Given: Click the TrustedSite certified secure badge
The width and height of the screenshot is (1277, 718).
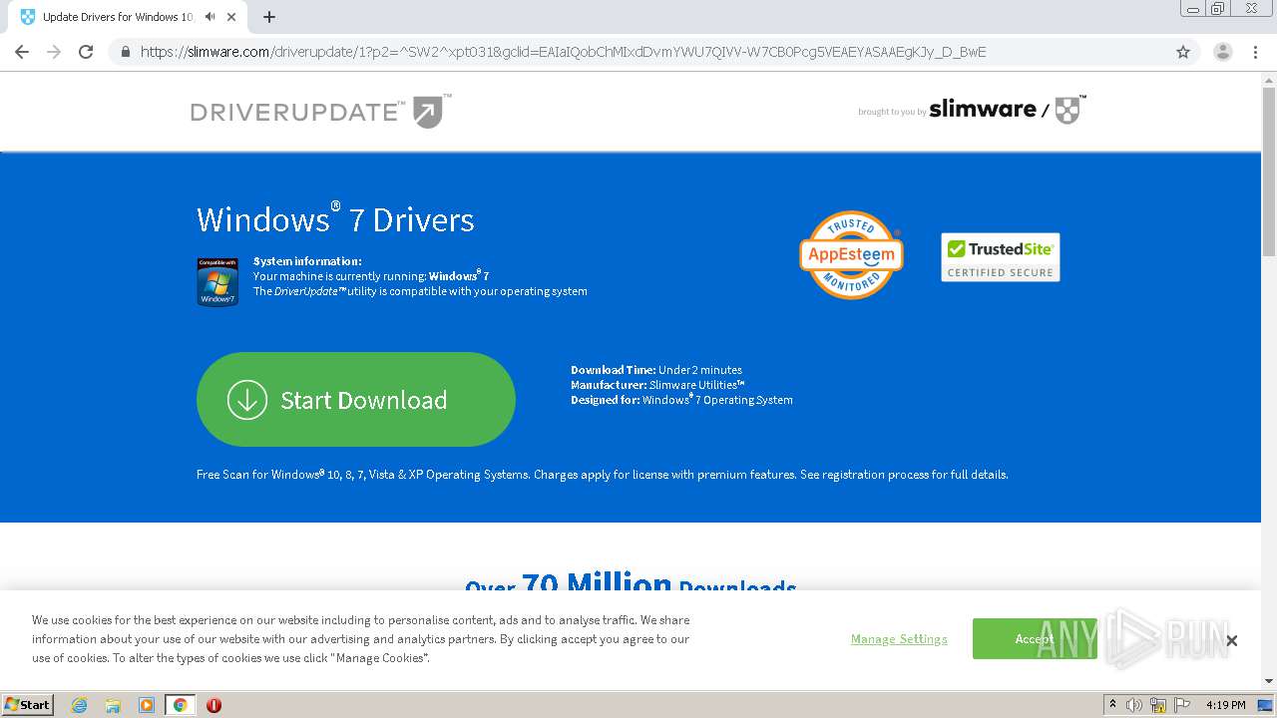Looking at the screenshot, I should (1000, 257).
